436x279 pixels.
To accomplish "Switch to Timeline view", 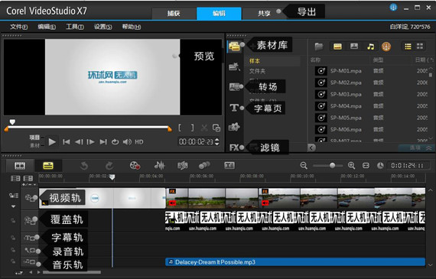I will (48, 166).
